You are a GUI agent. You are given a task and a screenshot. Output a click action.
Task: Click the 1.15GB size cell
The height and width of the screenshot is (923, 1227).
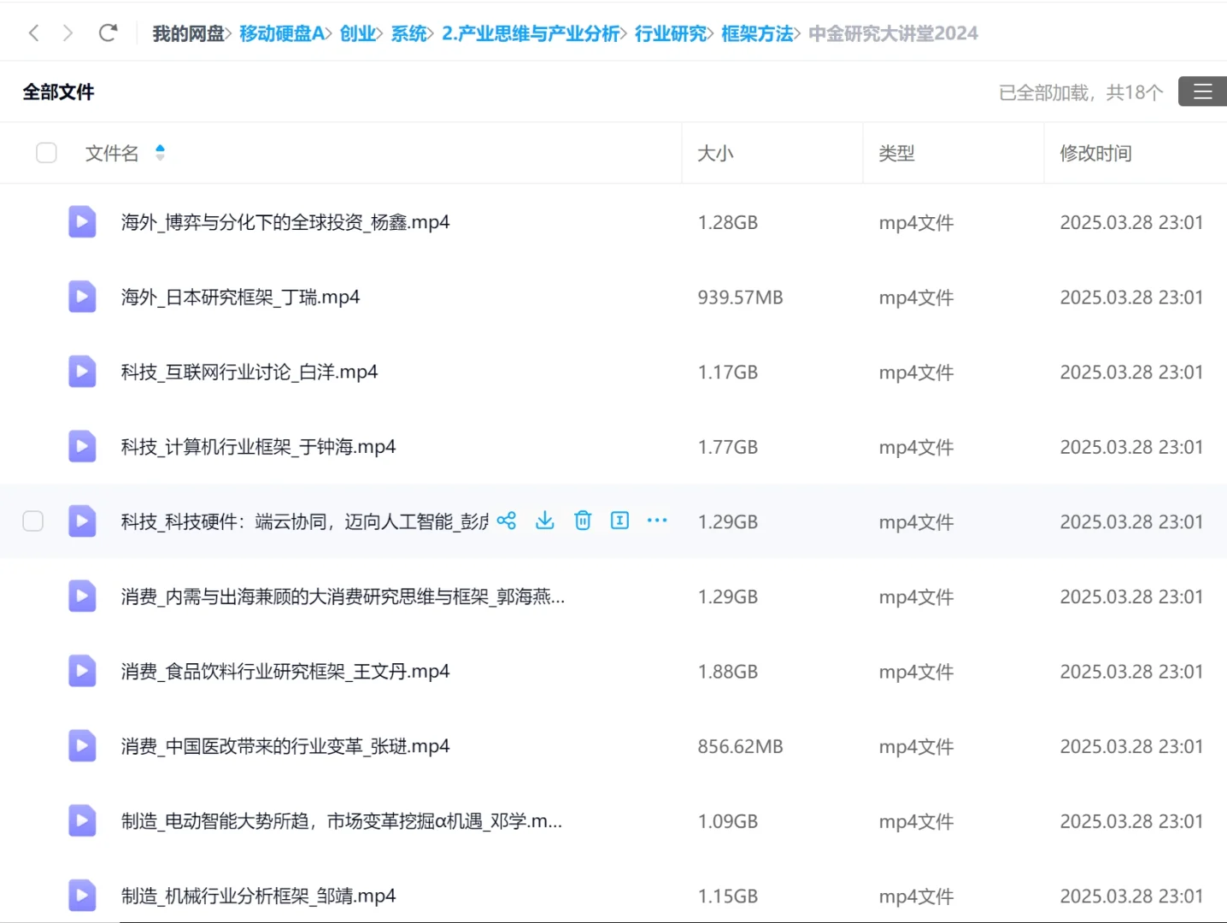click(728, 897)
